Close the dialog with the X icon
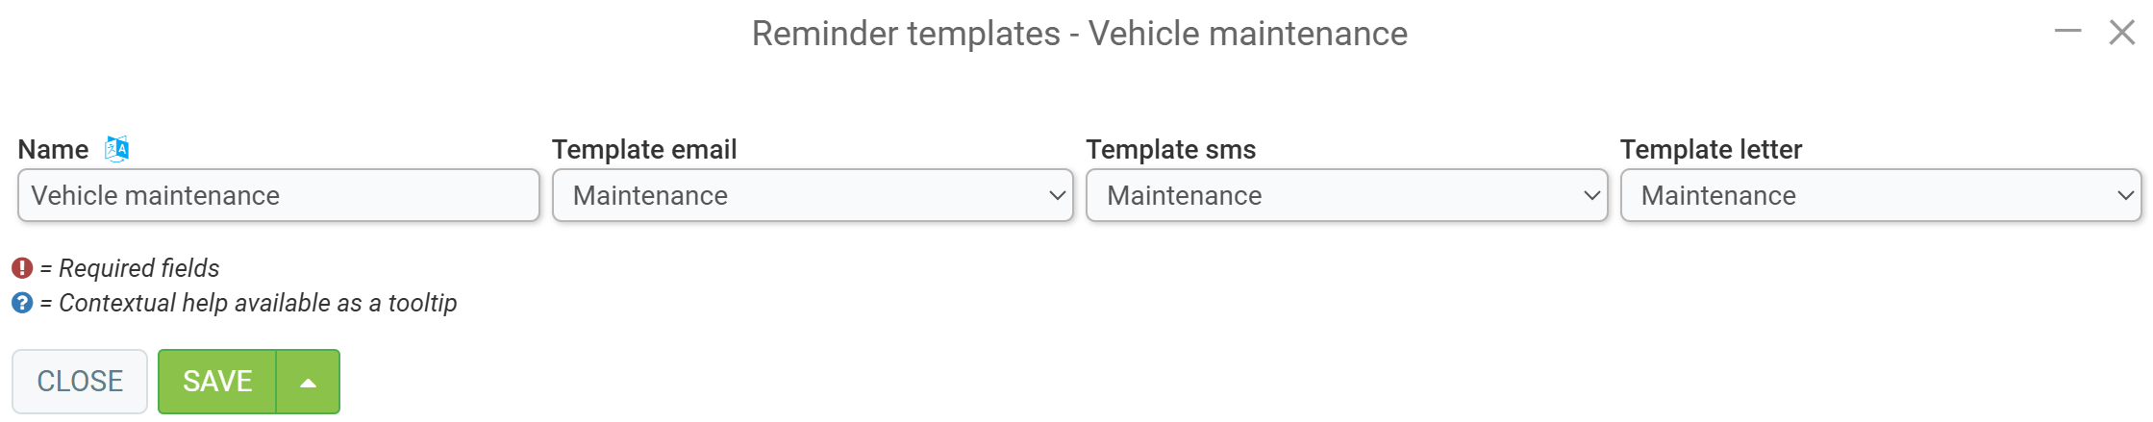Screen dimensions: 2153x422 click(x=2121, y=32)
